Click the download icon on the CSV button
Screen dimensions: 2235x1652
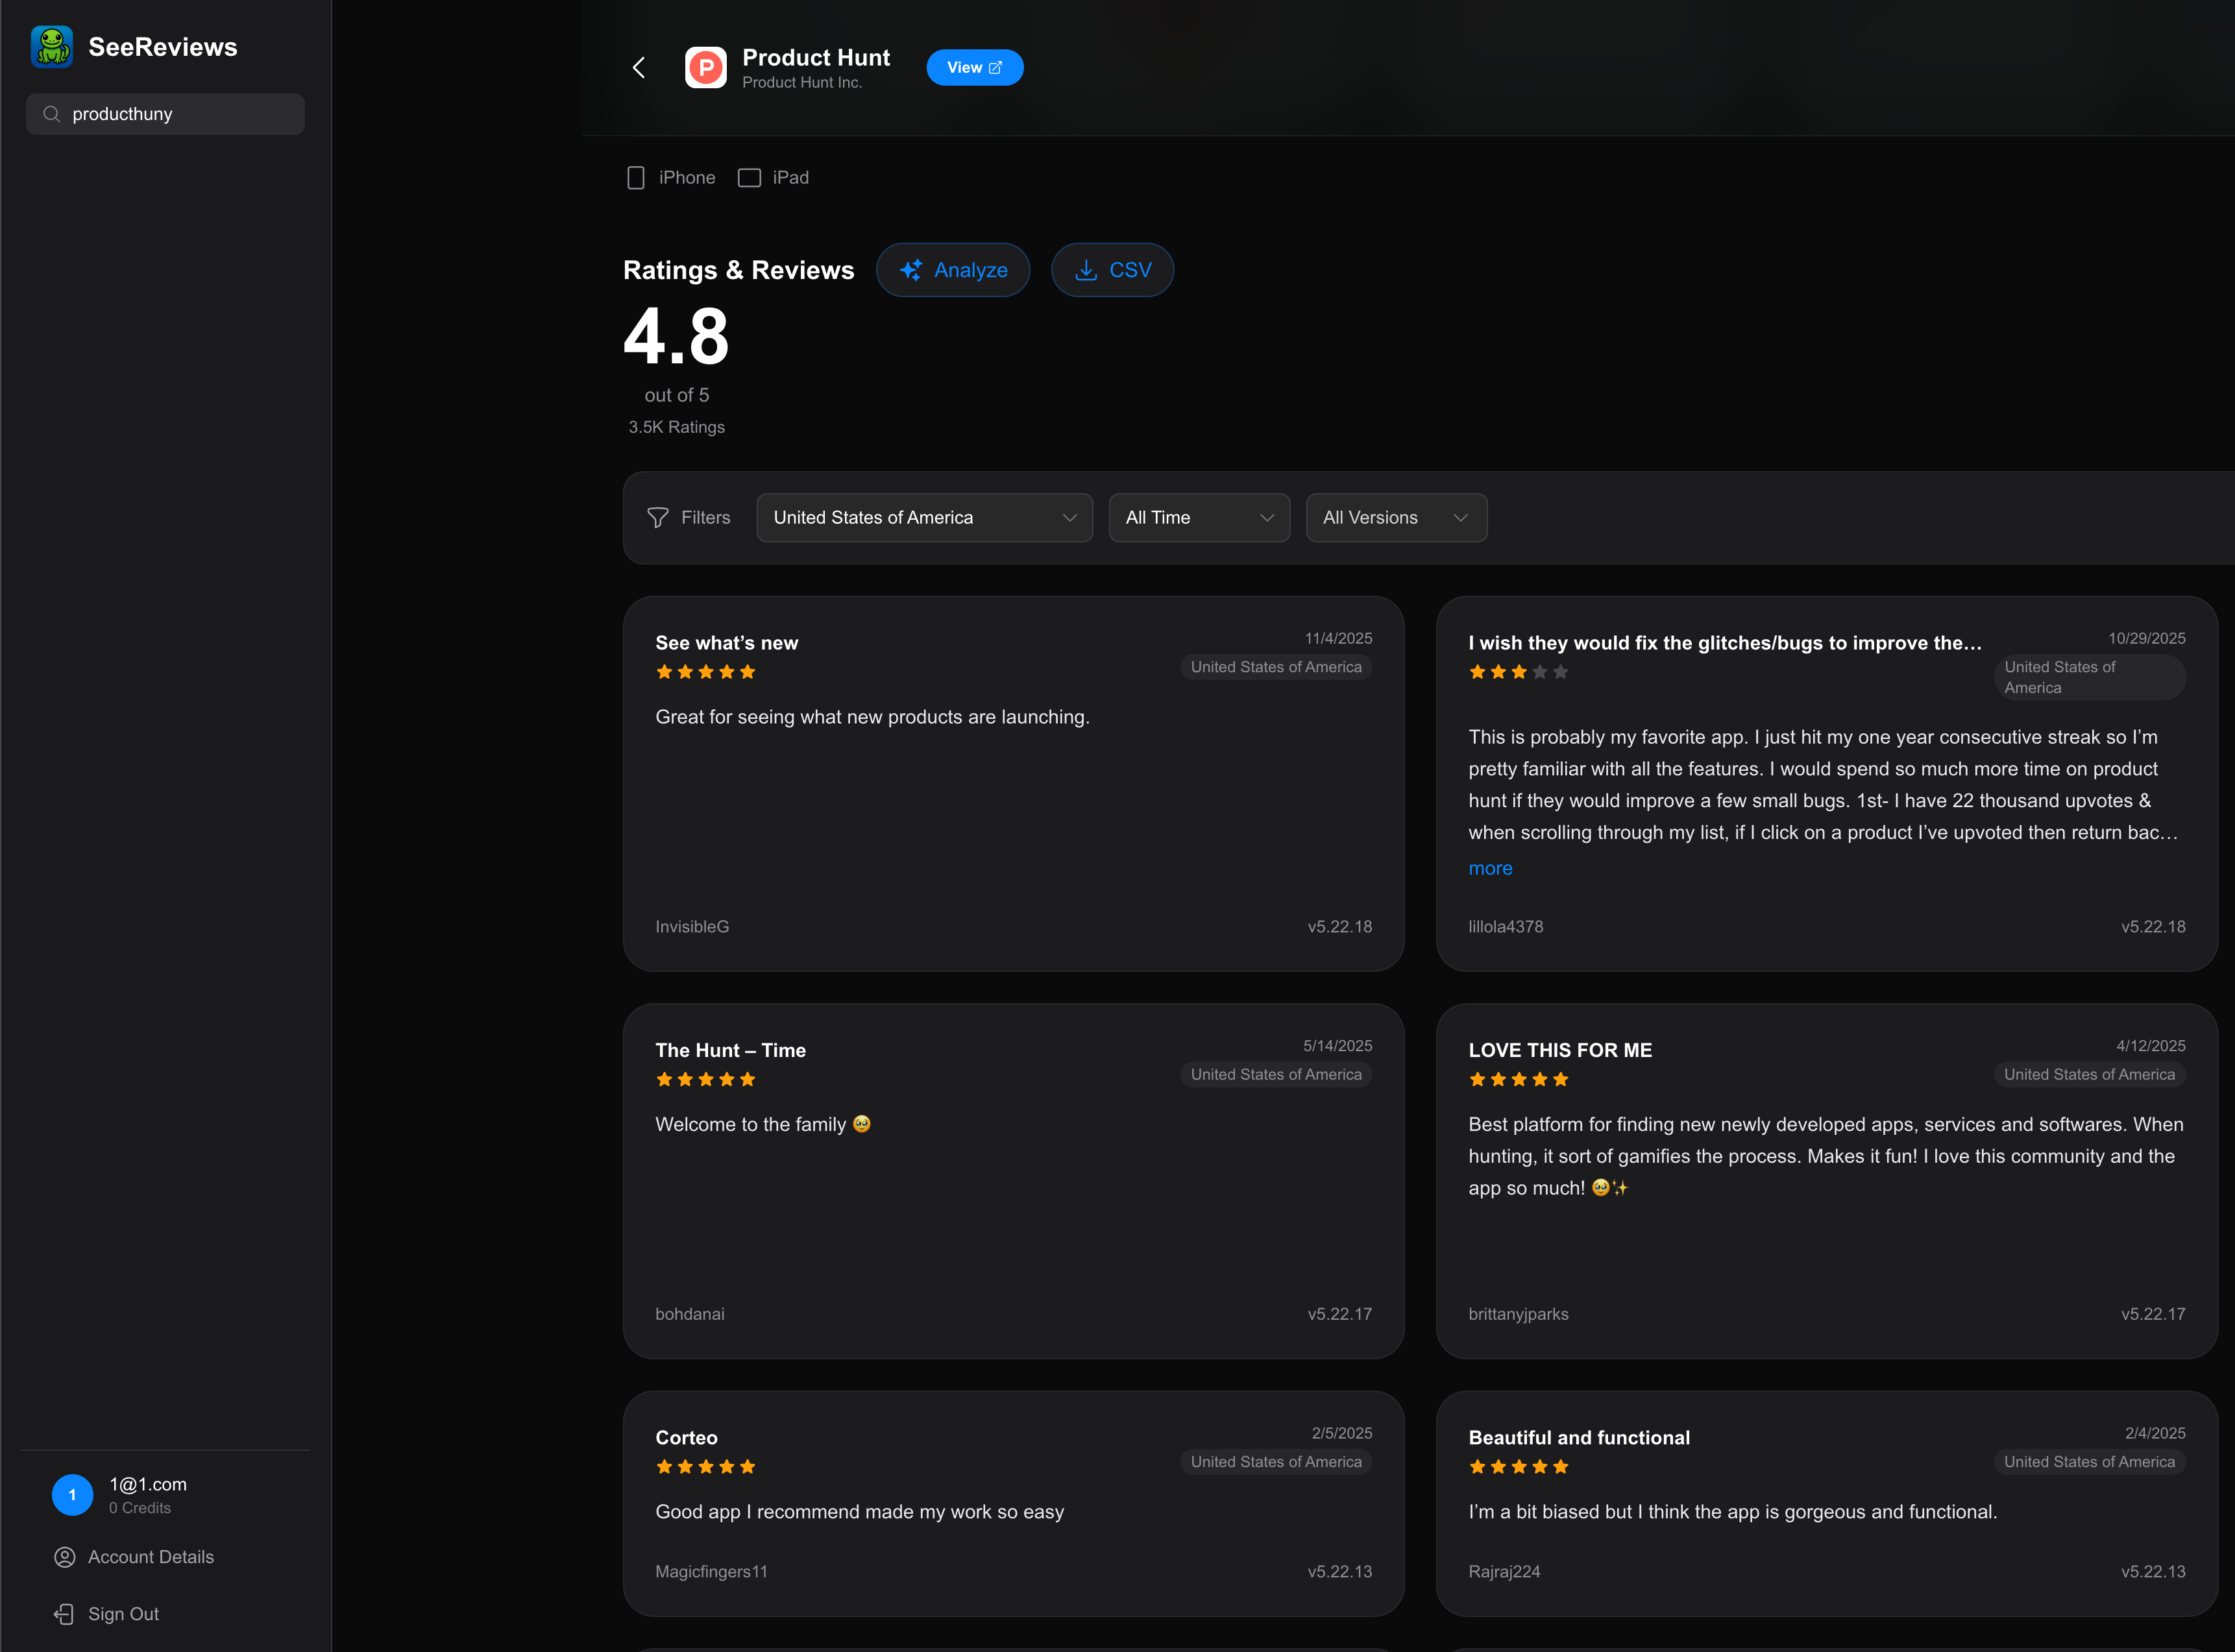[x=1086, y=270]
